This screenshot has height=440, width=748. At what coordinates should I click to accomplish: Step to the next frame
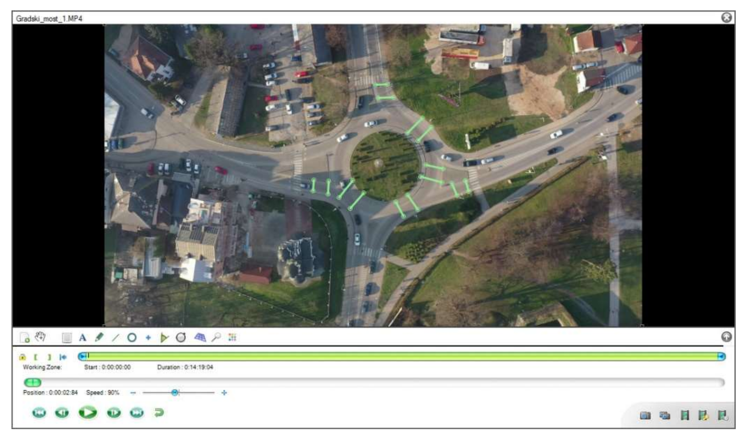coord(114,413)
